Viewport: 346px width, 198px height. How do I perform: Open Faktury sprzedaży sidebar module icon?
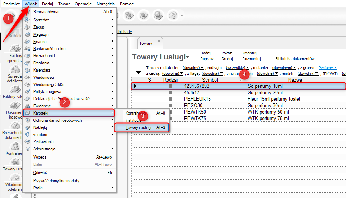(x=16, y=49)
